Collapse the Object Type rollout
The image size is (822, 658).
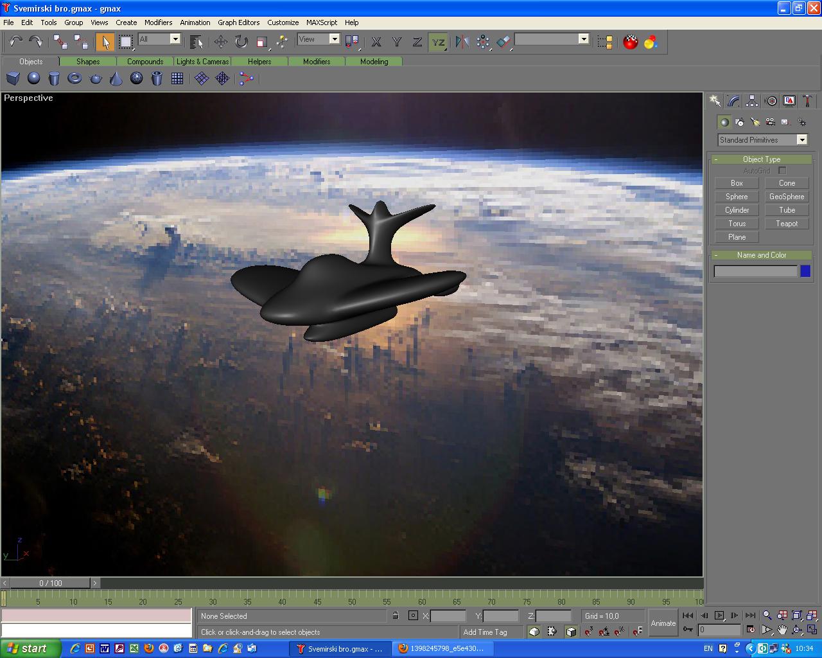coord(762,159)
